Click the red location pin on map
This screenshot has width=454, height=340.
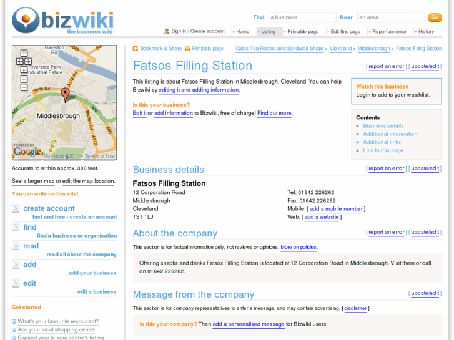point(66,94)
